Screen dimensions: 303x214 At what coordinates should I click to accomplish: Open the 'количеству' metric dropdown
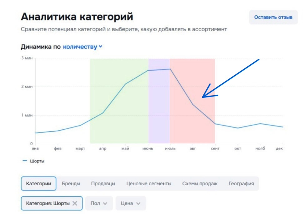[x=83, y=47]
